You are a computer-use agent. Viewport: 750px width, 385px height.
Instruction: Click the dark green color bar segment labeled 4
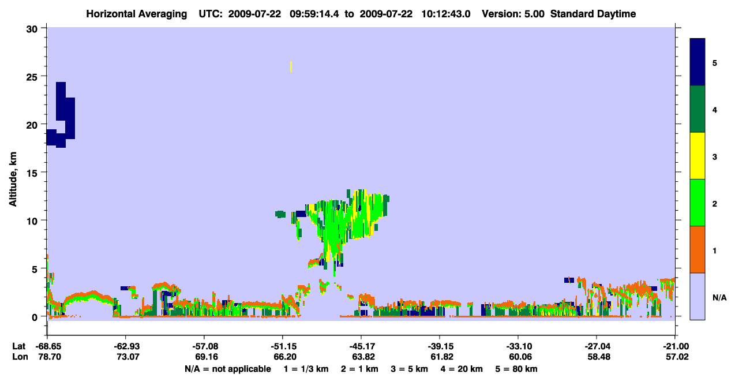click(x=697, y=109)
